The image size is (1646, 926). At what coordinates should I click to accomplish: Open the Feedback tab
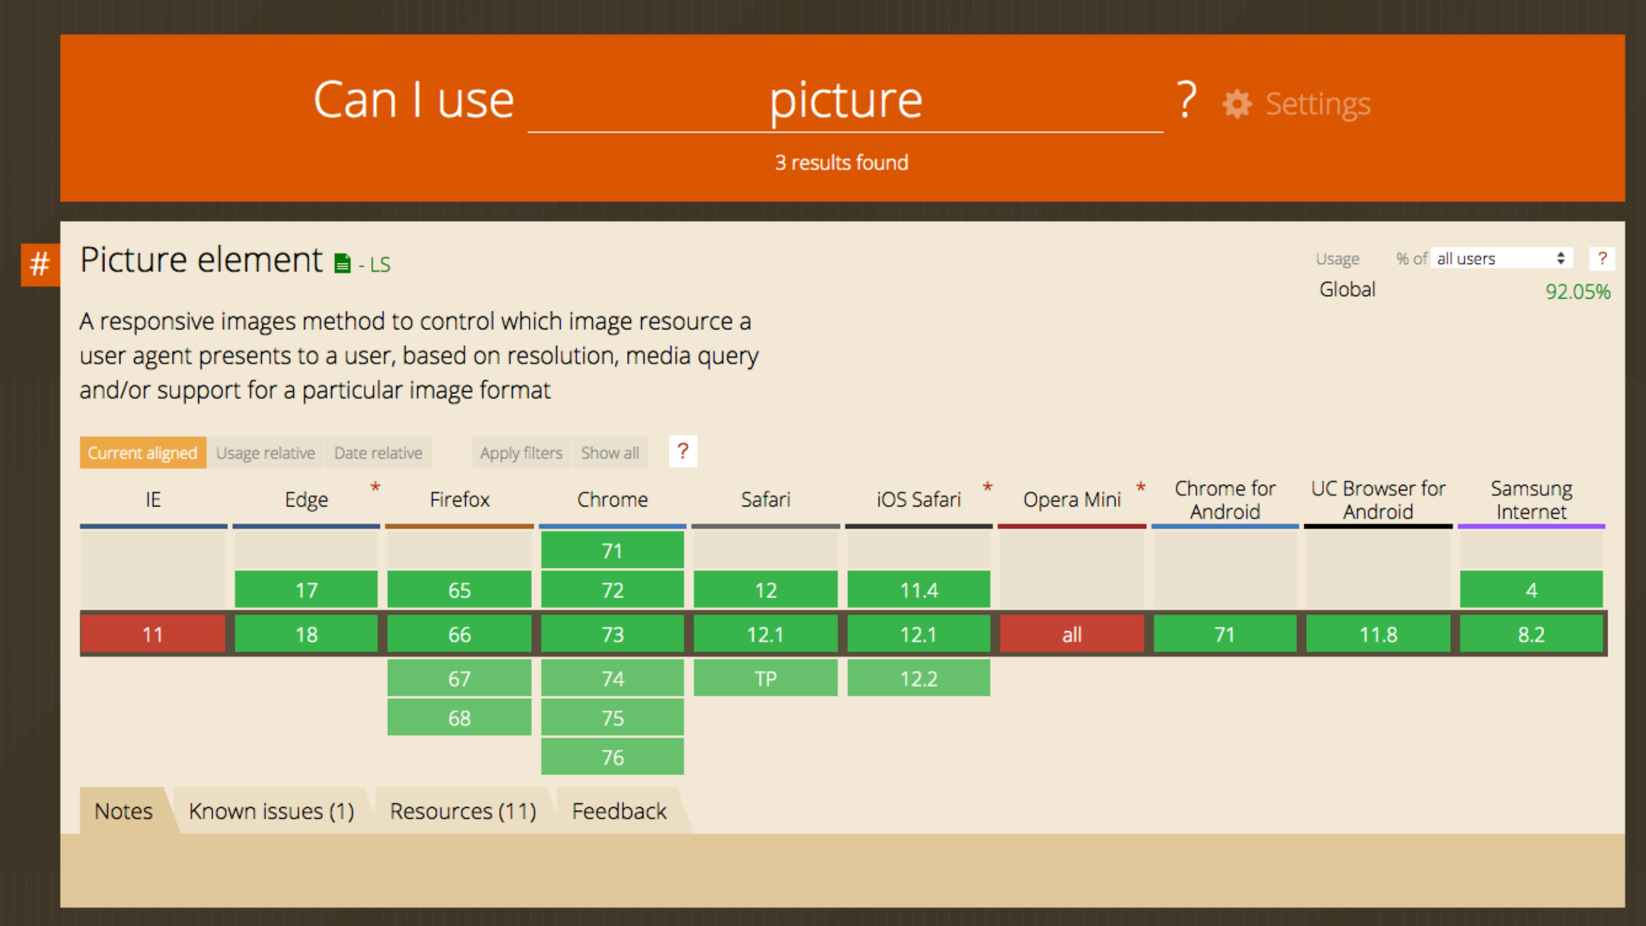click(x=618, y=811)
